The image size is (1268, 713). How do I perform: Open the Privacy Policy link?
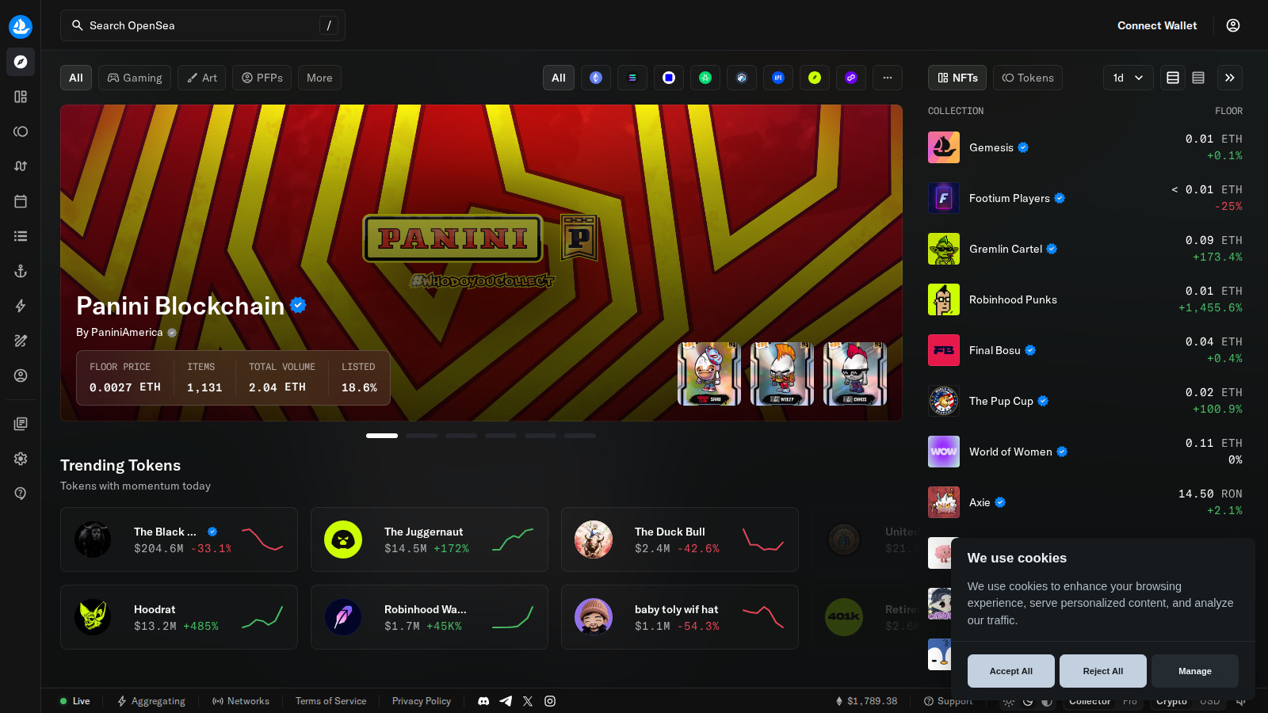422,701
